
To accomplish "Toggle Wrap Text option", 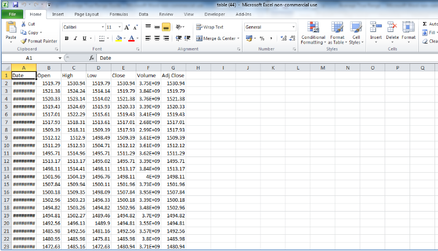I will (209, 27).
